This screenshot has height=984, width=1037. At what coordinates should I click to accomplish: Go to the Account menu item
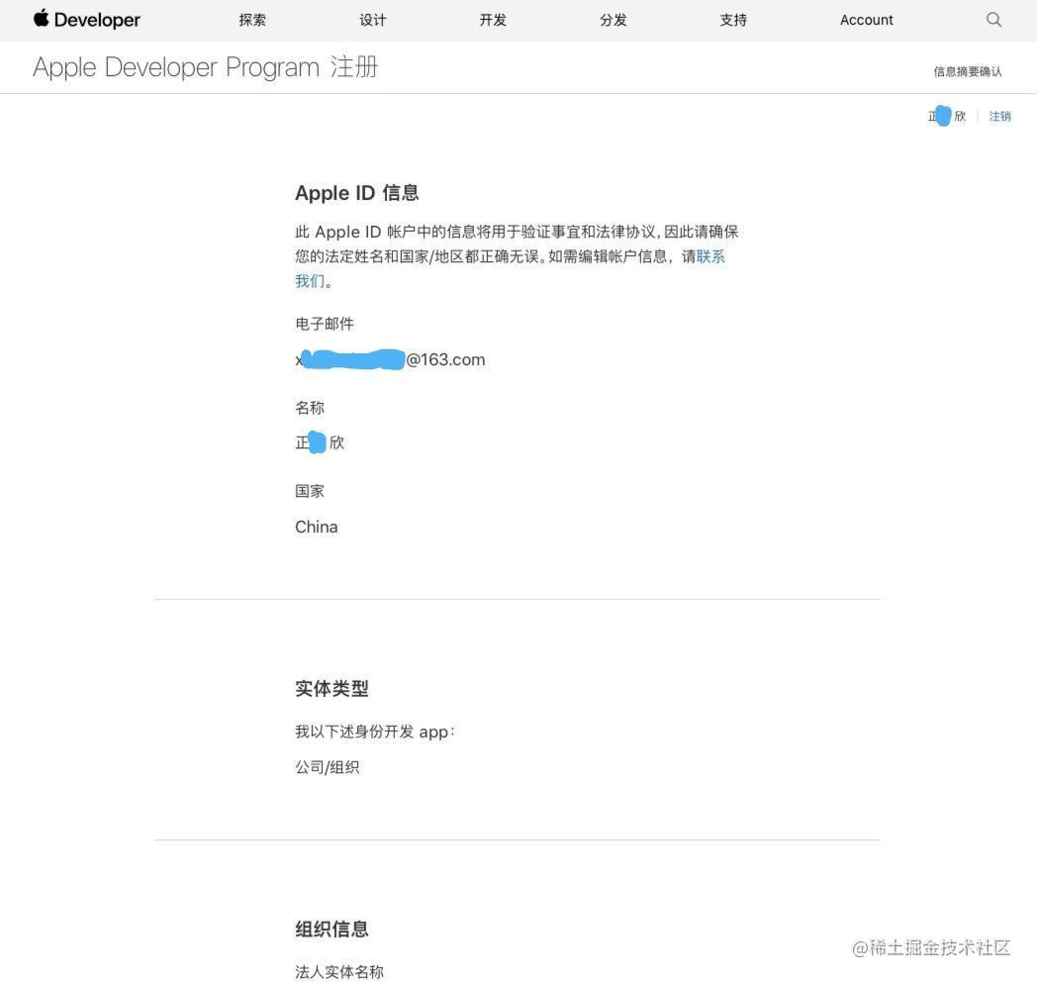(867, 20)
